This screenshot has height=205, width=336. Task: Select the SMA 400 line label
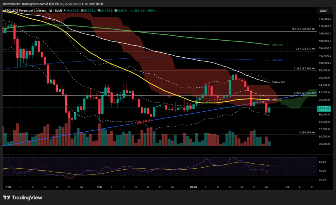pos(278,60)
